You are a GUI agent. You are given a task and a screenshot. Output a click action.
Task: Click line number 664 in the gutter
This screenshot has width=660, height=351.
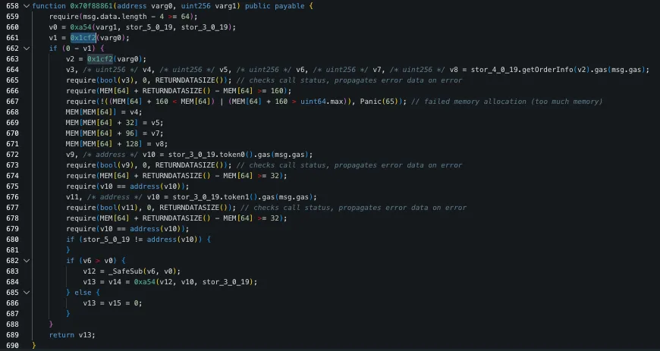[12, 70]
